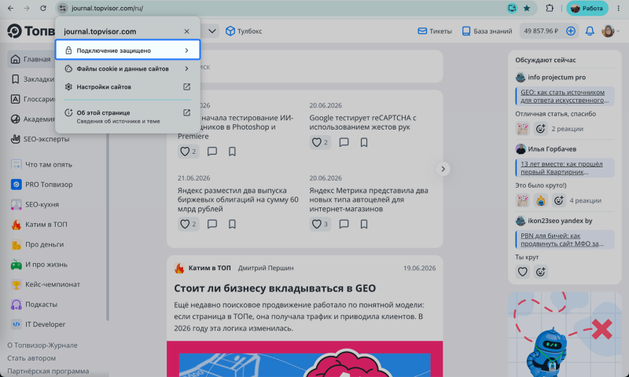Like the Photoshop и Premiere news item
This screenshot has height=377, width=629.
[188, 152]
